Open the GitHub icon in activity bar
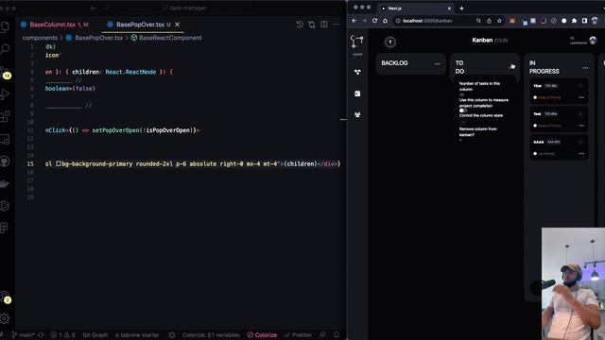Viewport: 605px width, 340px height. tap(5, 161)
